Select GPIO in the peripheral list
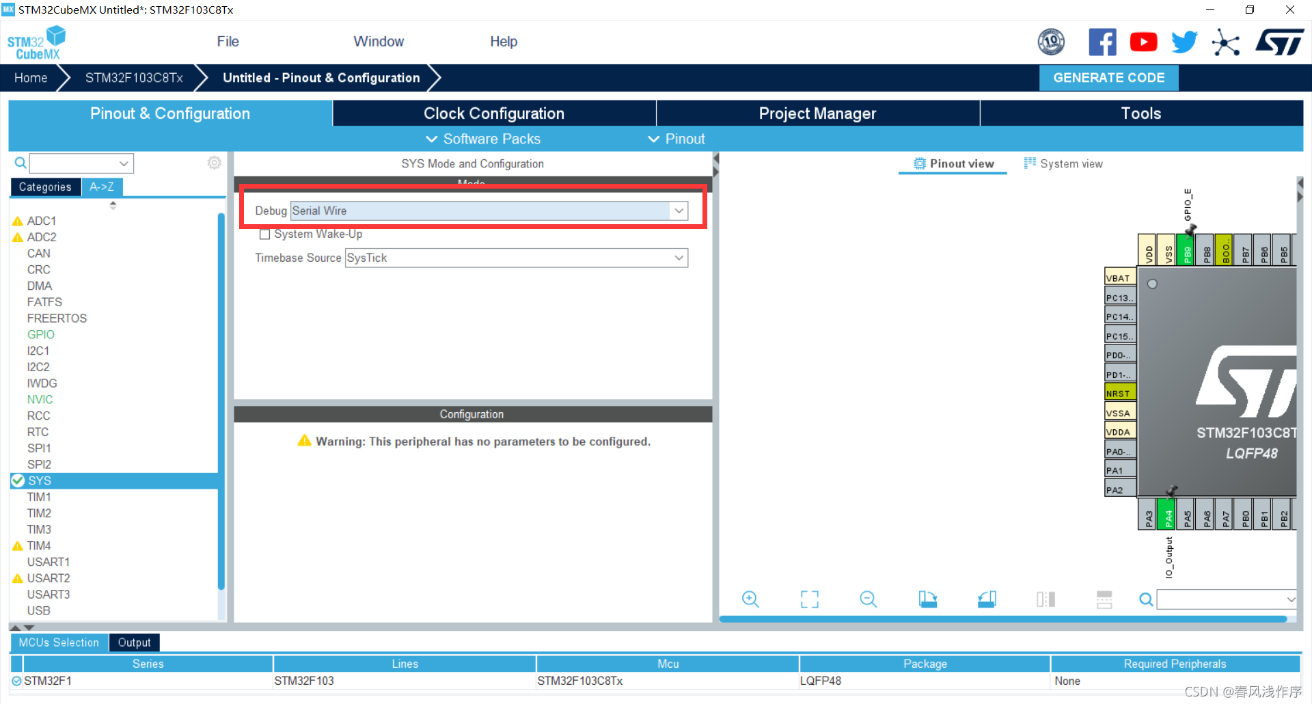This screenshot has height=704, width=1312. click(41, 334)
